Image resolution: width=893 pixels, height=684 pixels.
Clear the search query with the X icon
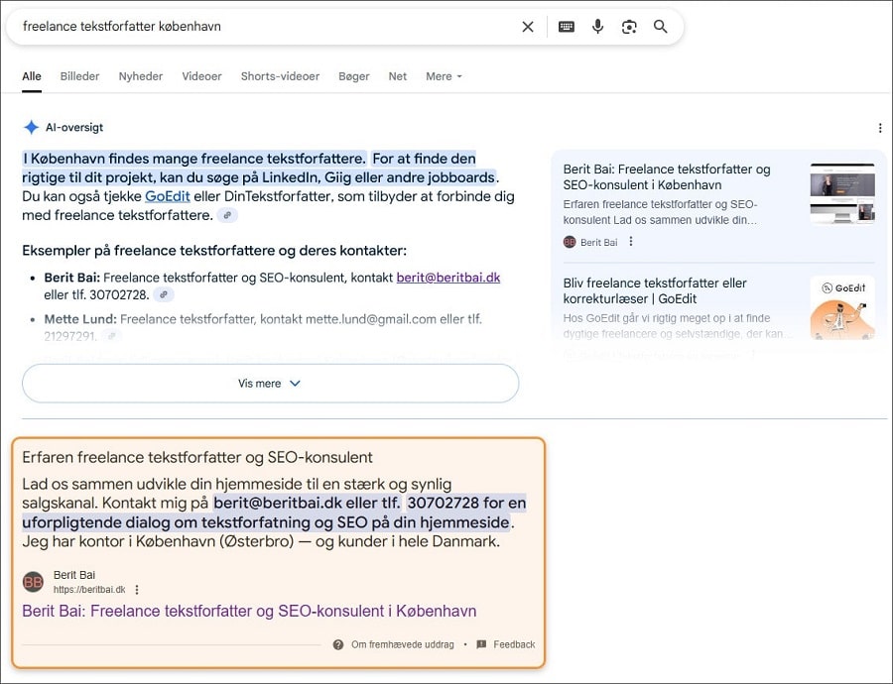tap(528, 27)
